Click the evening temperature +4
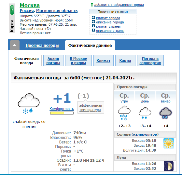The height and width of the screenshot is (175, 182). click(166, 126)
